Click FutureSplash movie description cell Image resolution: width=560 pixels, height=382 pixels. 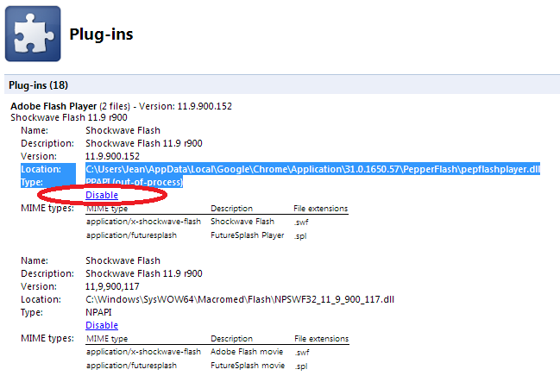click(x=248, y=366)
